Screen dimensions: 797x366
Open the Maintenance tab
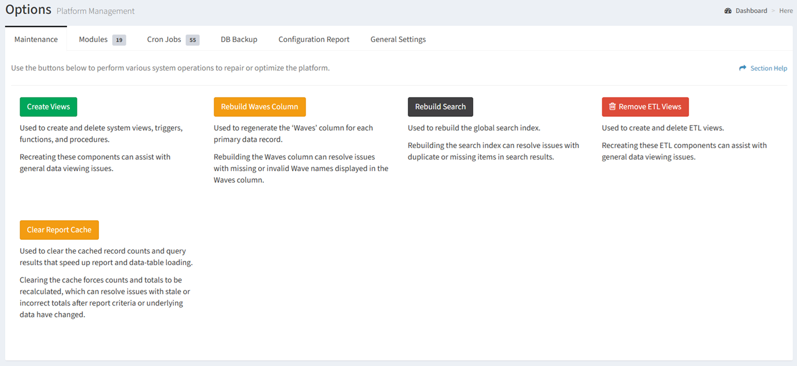pyautogui.click(x=36, y=39)
